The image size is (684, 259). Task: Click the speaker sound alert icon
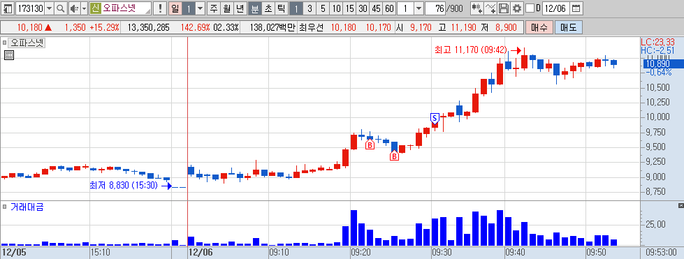tap(74, 8)
